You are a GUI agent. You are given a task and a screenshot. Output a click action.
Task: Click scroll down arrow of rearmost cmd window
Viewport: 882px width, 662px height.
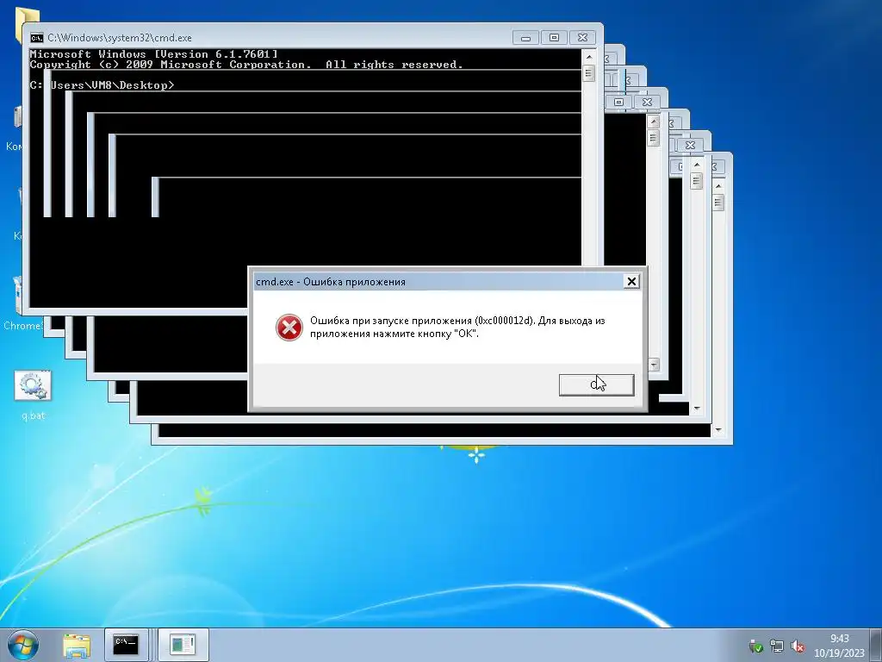(x=718, y=431)
